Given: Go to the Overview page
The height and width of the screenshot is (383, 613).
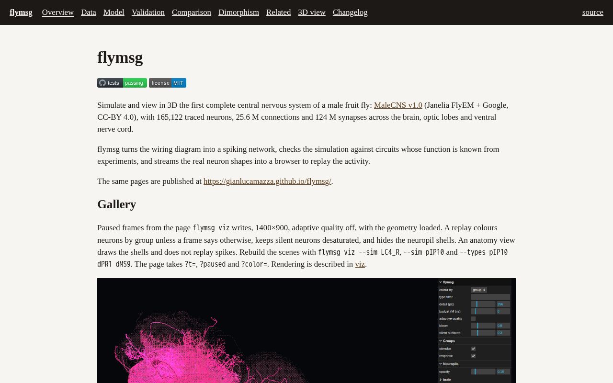Looking at the screenshot, I should pyautogui.click(x=58, y=12).
